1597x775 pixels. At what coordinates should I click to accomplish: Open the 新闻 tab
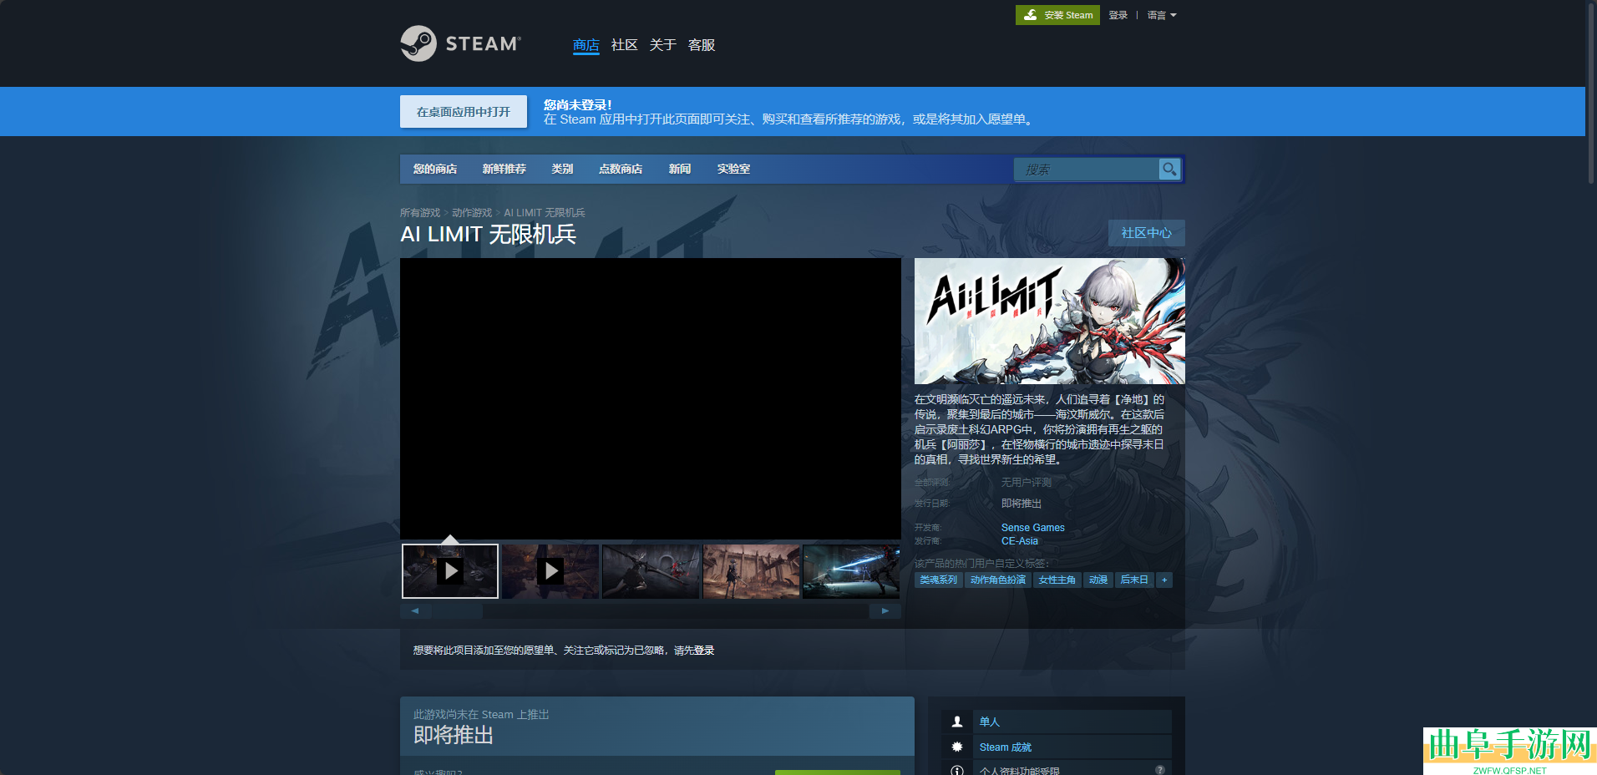tap(680, 169)
